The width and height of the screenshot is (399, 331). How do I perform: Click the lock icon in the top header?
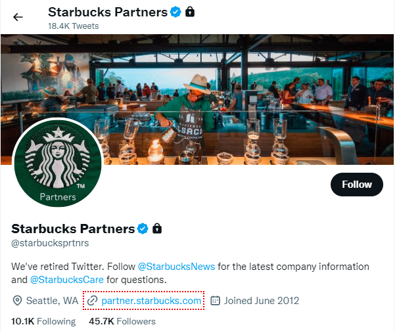click(190, 12)
